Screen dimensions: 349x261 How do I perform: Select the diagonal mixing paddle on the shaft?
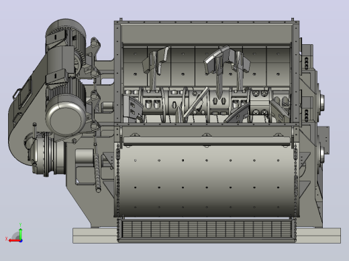(x=196, y=102)
